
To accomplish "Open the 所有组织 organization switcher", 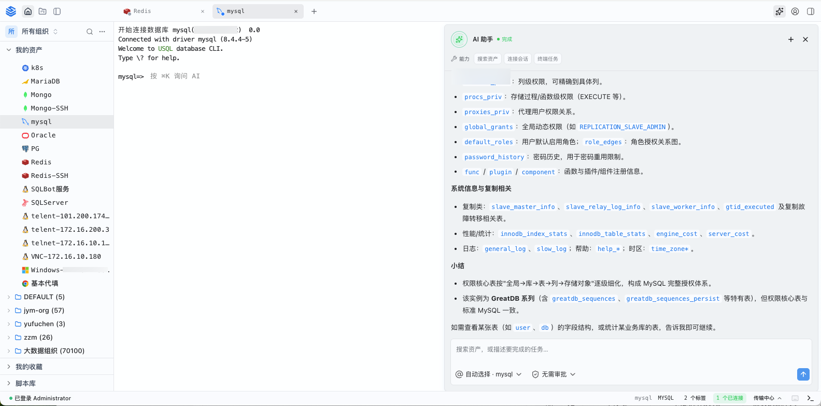I will pyautogui.click(x=32, y=32).
